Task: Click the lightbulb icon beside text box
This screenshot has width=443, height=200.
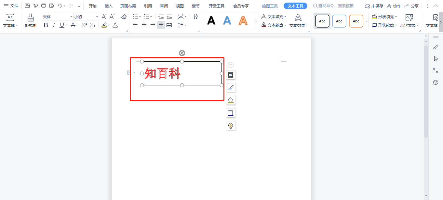Action: click(x=231, y=126)
